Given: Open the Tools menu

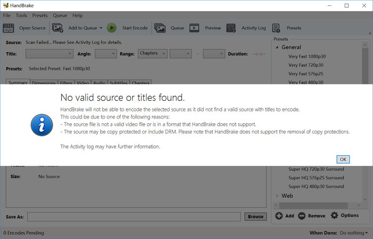Looking at the screenshot, I should coord(21,15).
